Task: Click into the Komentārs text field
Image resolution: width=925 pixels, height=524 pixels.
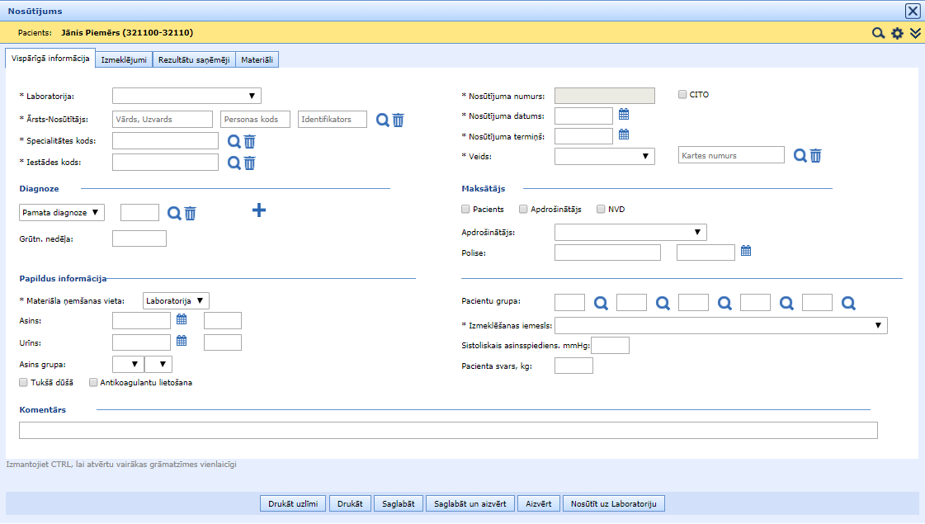Action: click(447, 430)
